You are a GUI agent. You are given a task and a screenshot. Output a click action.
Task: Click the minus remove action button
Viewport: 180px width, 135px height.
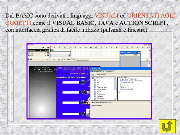coord(95,74)
